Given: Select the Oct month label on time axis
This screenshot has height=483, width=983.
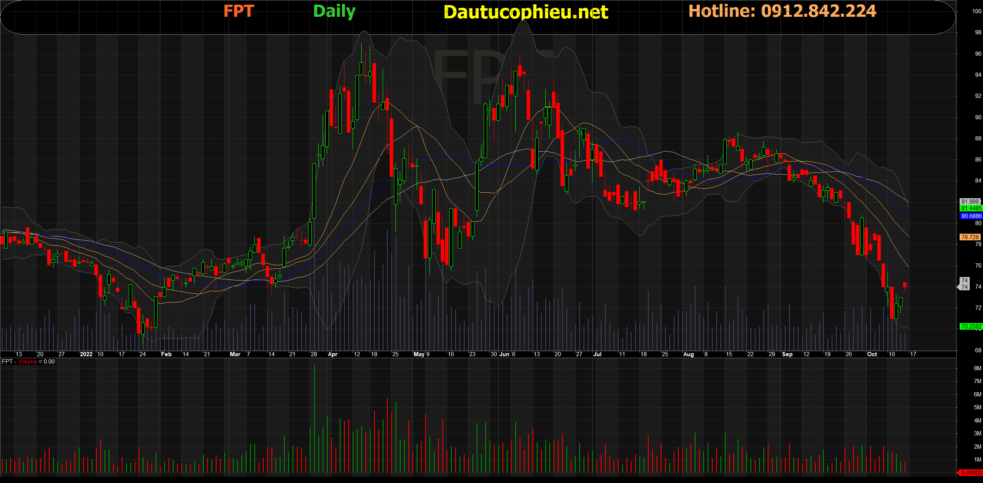Looking at the screenshot, I should (x=872, y=354).
